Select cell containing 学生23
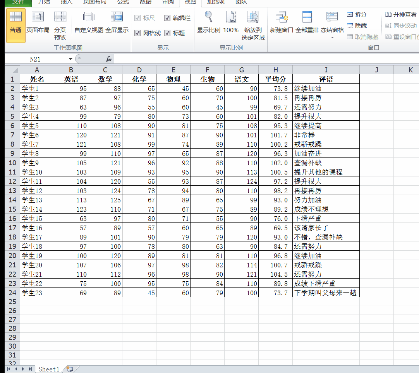This screenshot has height=373, width=419. tap(37, 293)
